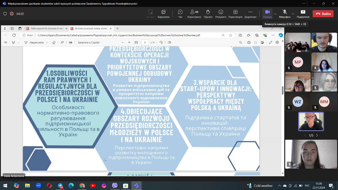Open PDF viewer settings gear

pyautogui.click(x=277, y=43)
